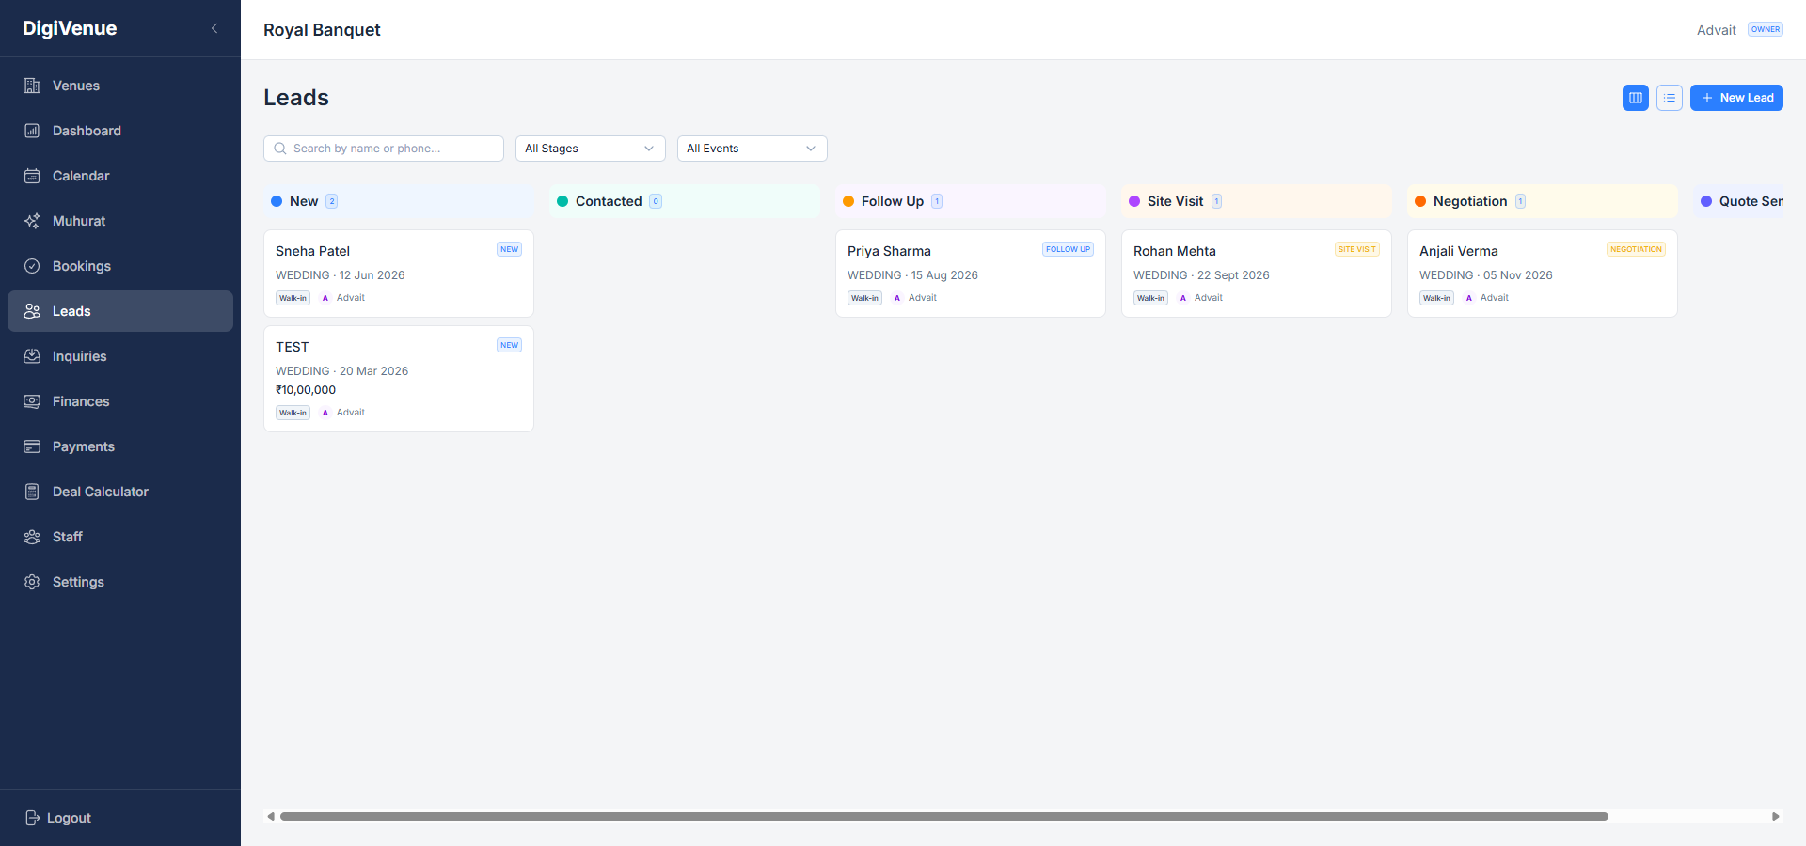Click the Settings gear icon

tap(32, 582)
